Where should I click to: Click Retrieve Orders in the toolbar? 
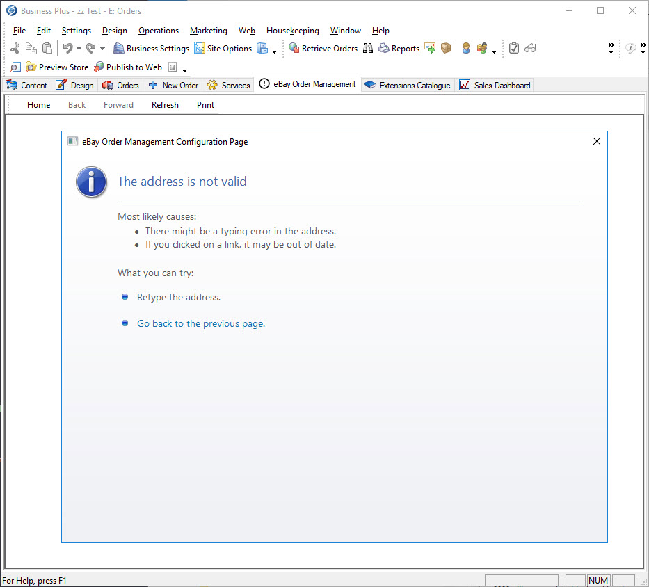pos(294,49)
